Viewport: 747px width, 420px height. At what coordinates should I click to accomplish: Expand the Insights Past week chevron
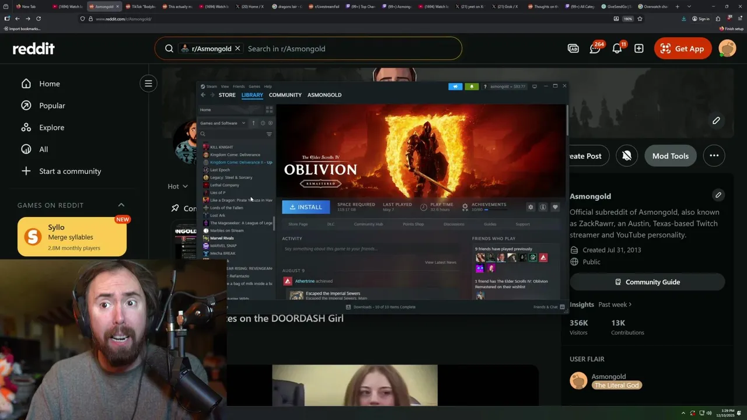coord(630,304)
